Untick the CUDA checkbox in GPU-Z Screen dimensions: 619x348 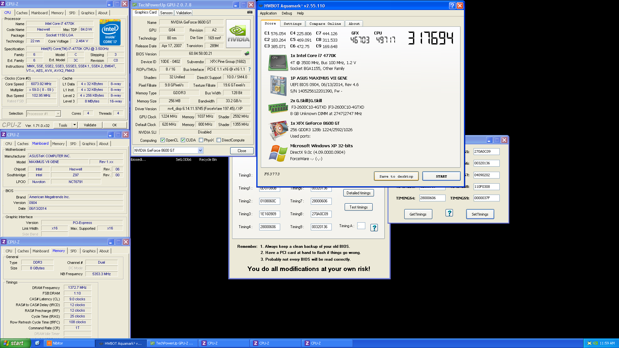tap(183, 140)
